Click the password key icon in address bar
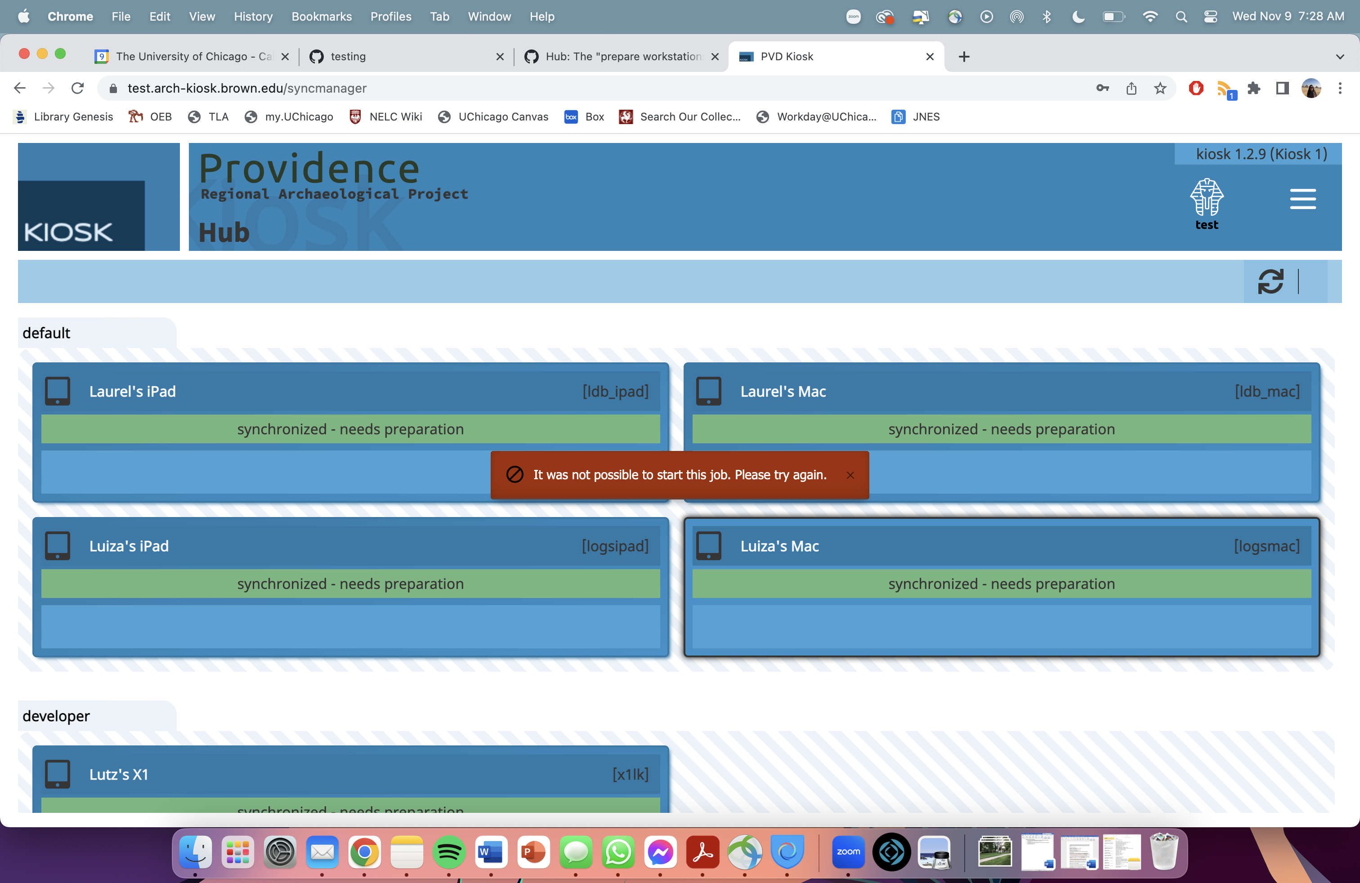Viewport: 1360px width, 883px height. pos(1102,88)
